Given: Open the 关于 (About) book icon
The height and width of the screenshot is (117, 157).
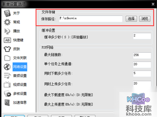Looking at the screenshot, I should pyautogui.click(x=7, y=13).
